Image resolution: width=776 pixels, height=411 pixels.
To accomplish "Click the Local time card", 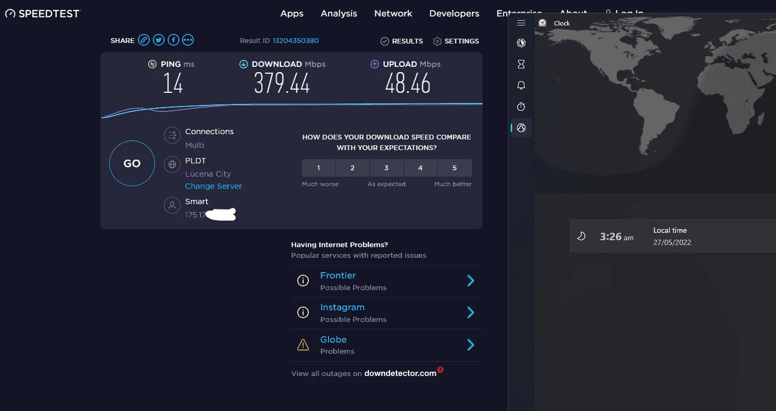I will click(x=672, y=236).
